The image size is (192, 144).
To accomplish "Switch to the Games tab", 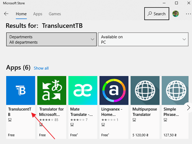I will [x=55, y=14].
